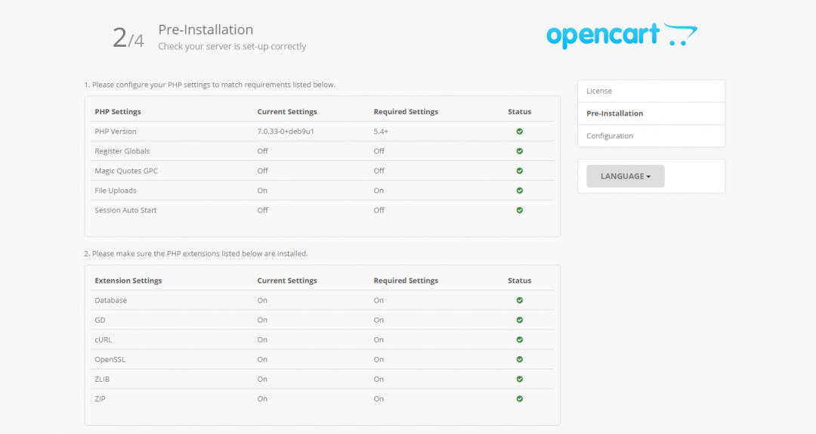Image resolution: width=816 pixels, height=434 pixels.
Task: Click the Session Auto Start status checkmark
Action: 519,210
